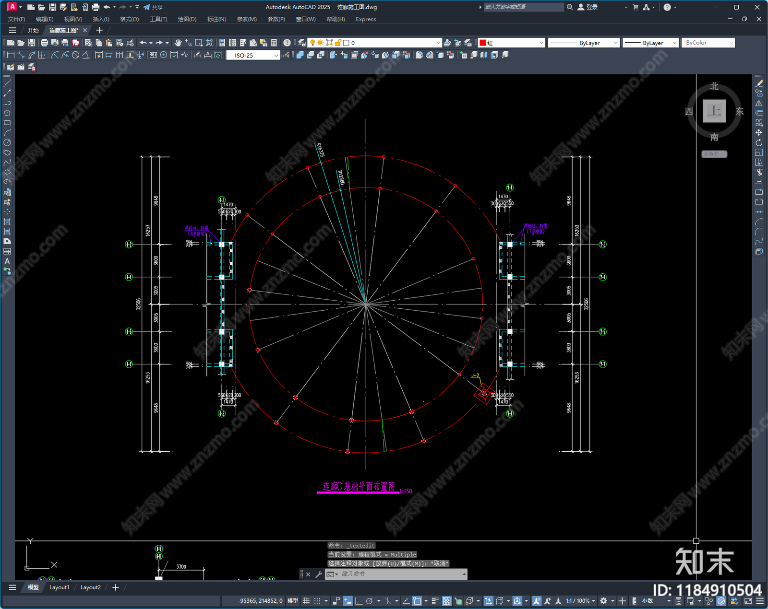The height and width of the screenshot is (609, 768).
Task: Toggle snap mode in status bar
Action: click(317, 601)
